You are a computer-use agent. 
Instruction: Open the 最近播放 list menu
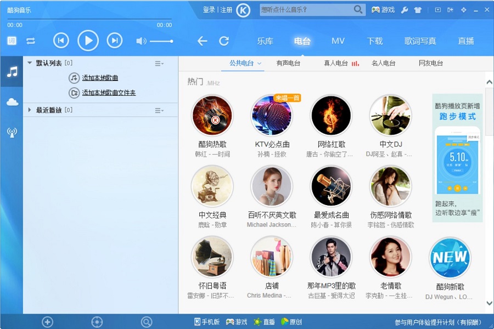[159, 111]
